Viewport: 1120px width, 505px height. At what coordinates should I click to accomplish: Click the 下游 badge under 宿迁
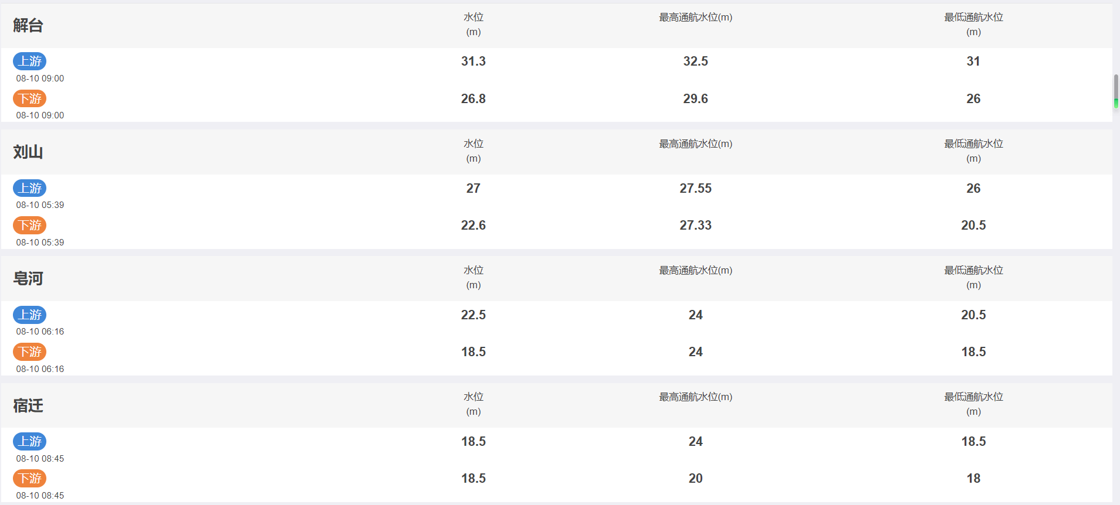click(30, 478)
